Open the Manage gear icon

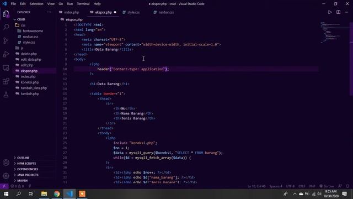tap(6, 176)
